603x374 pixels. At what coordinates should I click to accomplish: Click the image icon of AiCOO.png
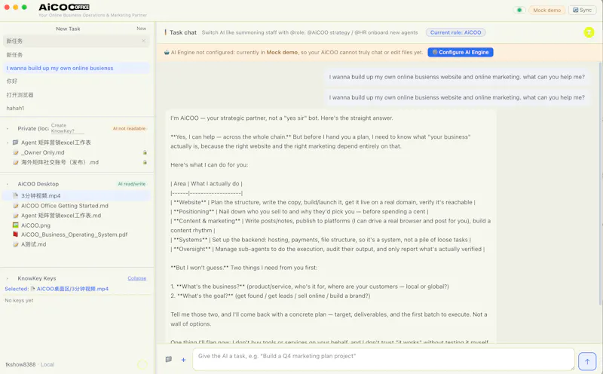[x=15, y=225]
